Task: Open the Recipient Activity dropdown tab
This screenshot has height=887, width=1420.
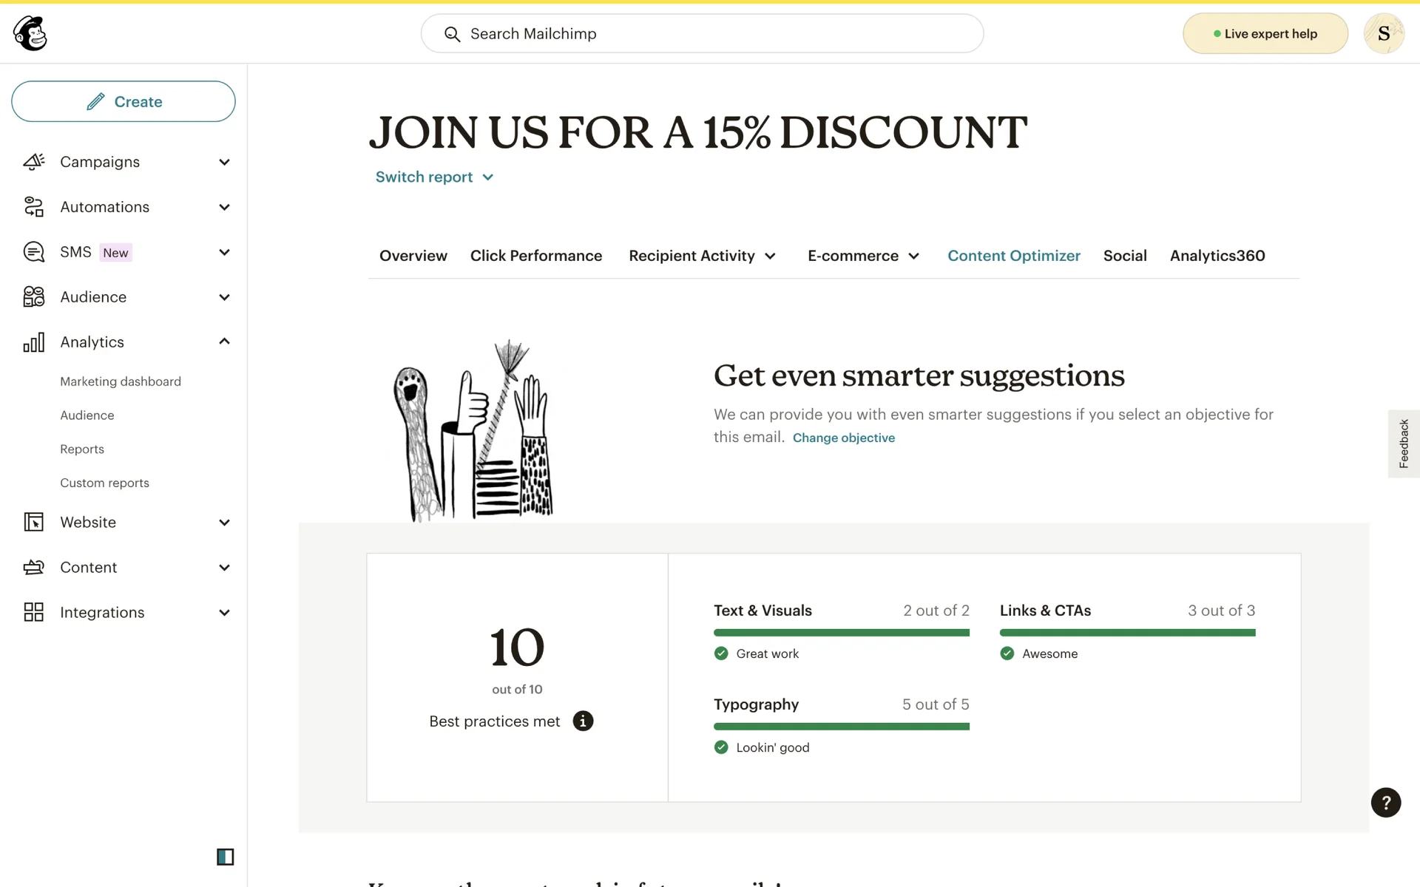Action: click(x=702, y=256)
